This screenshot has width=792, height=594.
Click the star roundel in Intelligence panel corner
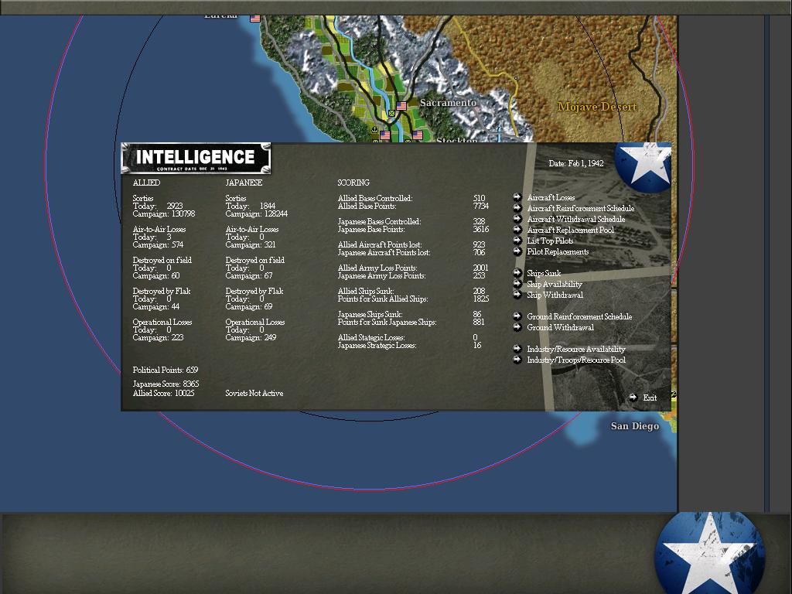643,166
